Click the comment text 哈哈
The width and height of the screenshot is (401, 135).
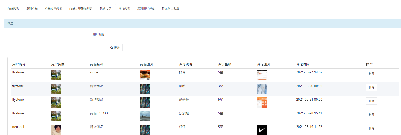point(182,86)
